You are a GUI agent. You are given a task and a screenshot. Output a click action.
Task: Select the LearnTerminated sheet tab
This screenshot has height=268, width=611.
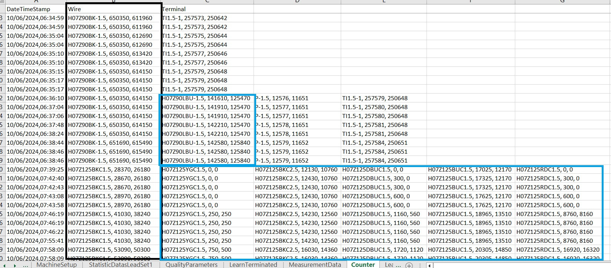tap(253, 265)
